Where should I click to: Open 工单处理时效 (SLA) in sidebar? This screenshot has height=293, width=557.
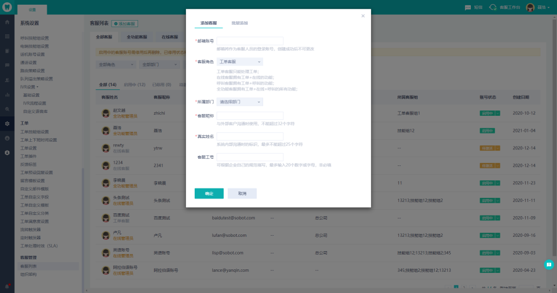(x=39, y=246)
